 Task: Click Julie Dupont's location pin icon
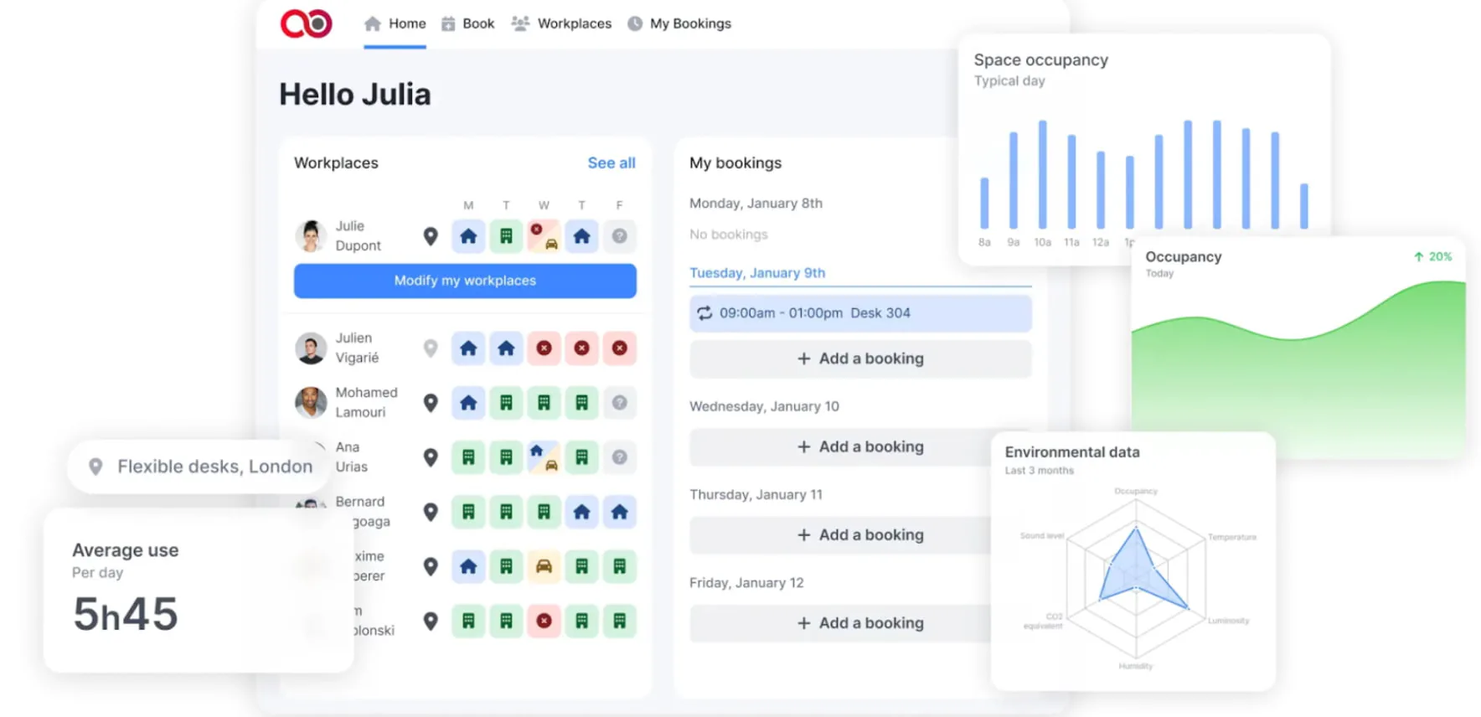pyautogui.click(x=431, y=237)
